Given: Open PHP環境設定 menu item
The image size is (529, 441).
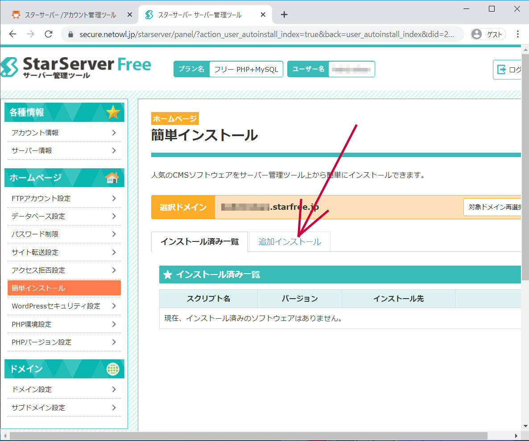Looking at the screenshot, I should [x=64, y=324].
